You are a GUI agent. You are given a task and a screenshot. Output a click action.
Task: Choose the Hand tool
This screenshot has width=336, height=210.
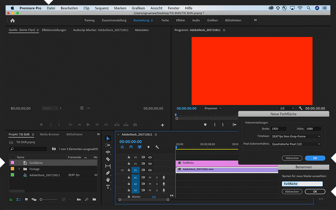108,180
